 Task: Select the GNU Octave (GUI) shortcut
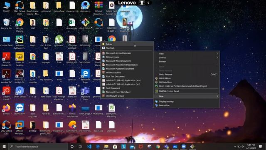(x=20, y=8)
